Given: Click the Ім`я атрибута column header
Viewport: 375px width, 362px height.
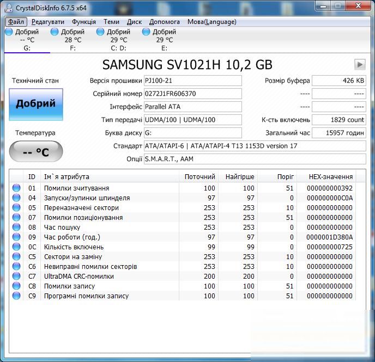Looking at the screenshot, I should 110,177.
